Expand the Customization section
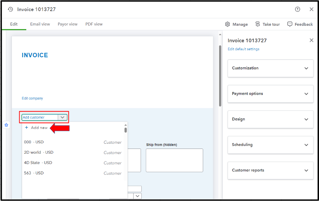The image size is (319, 201). pyautogui.click(x=271, y=68)
